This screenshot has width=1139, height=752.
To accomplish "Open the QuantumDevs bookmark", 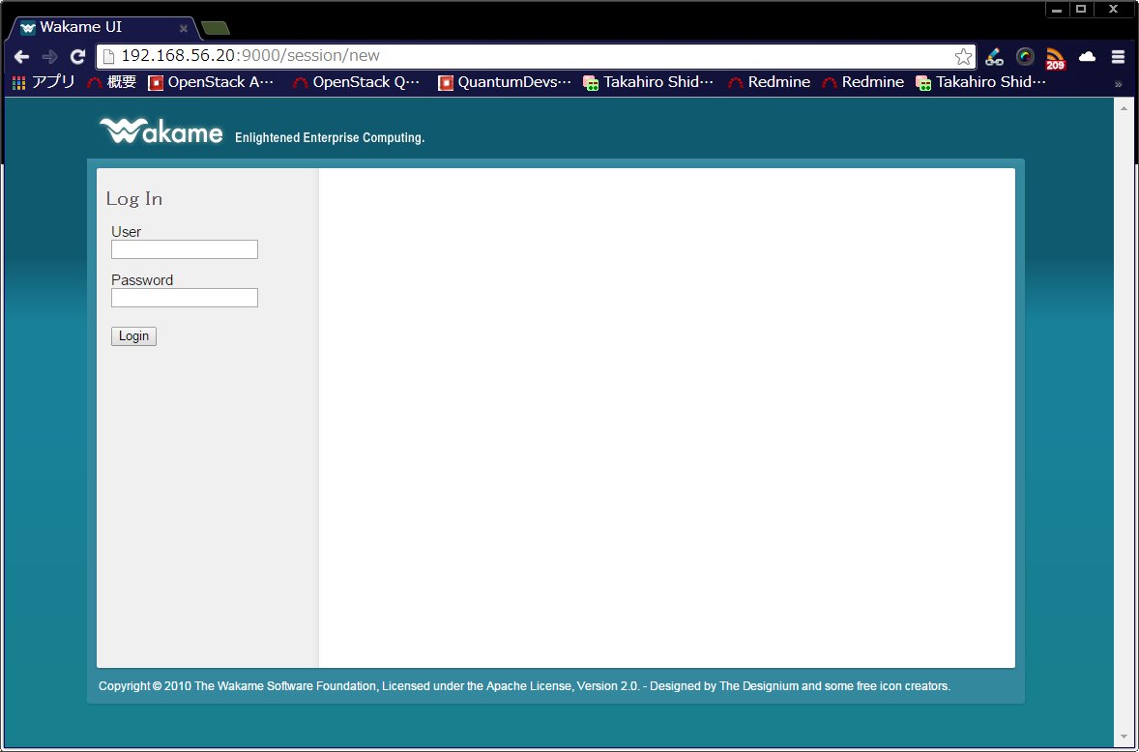I will coord(505,82).
